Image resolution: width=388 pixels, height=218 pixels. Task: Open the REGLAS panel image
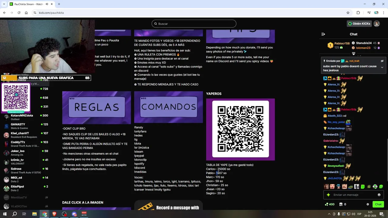[96, 107]
